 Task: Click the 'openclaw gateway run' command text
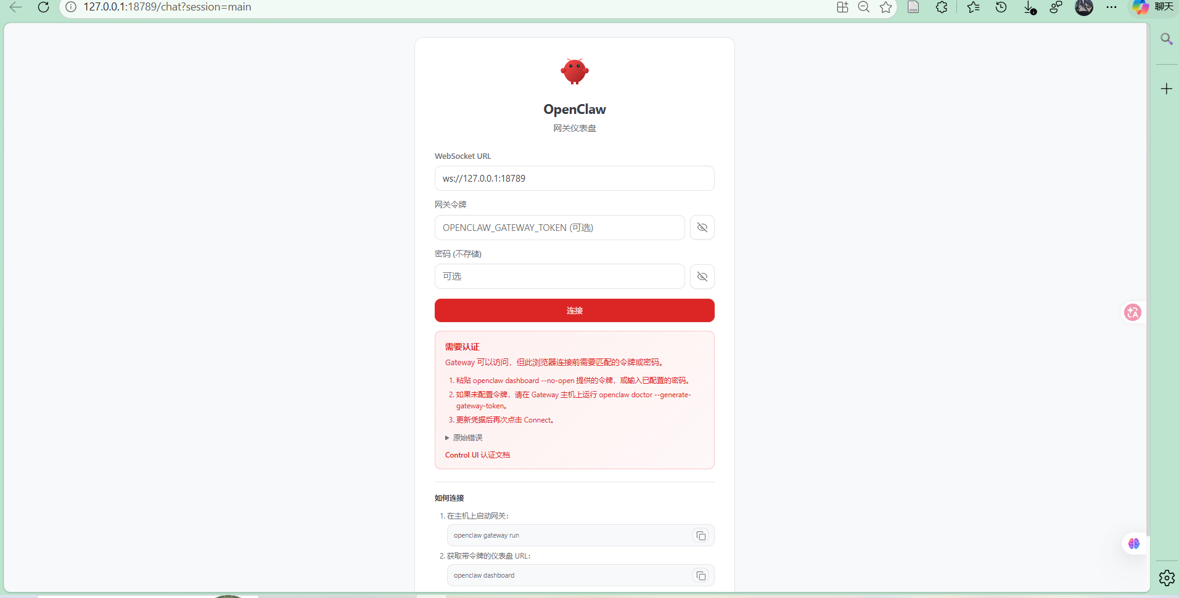click(487, 536)
